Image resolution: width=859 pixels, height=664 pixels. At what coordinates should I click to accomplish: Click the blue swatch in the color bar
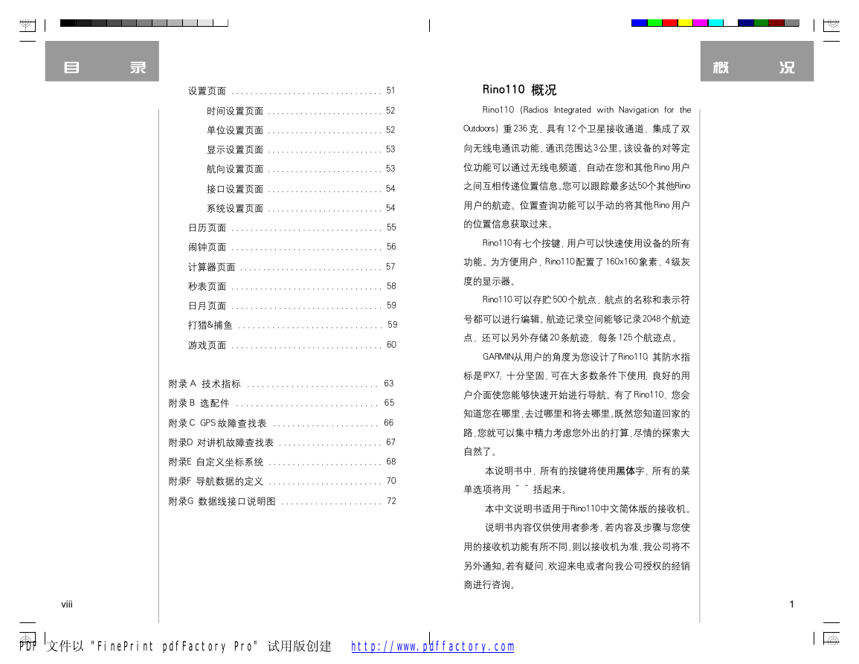pyautogui.click(x=640, y=23)
